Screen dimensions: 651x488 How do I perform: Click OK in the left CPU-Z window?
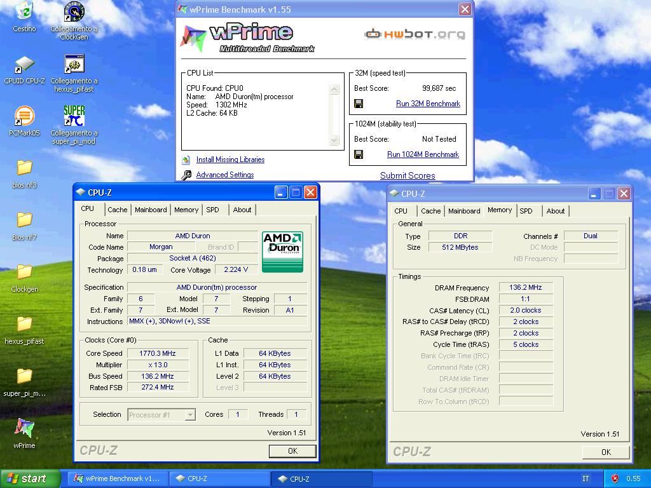click(x=292, y=451)
